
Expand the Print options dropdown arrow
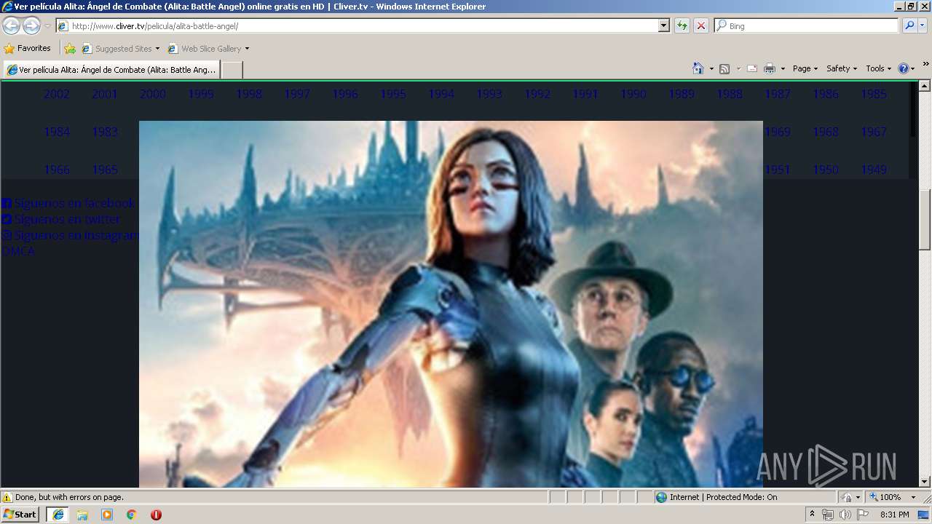point(783,69)
